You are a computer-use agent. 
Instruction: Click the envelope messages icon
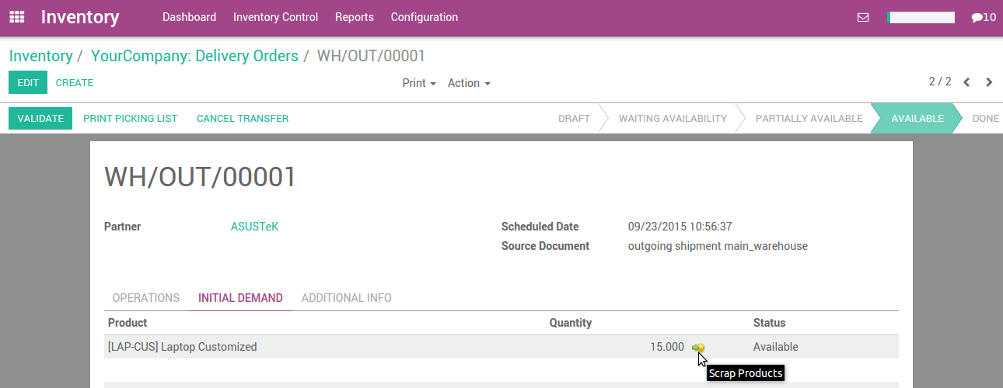tap(863, 17)
